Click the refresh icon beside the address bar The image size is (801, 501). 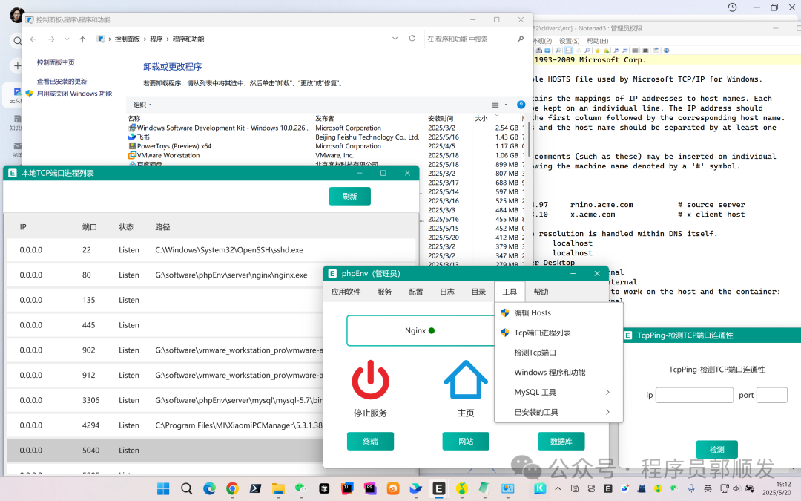pos(412,39)
